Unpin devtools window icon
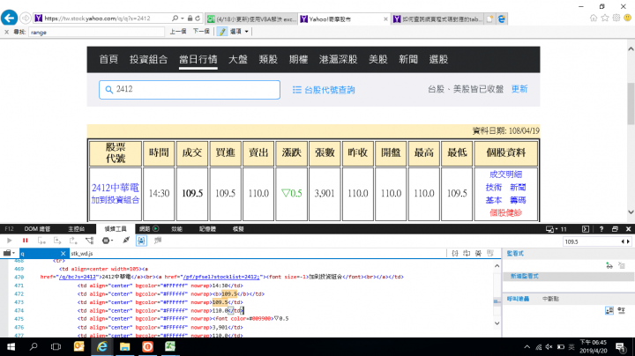The image size is (635, 356). pyautogui.click(x=615, y=229)
